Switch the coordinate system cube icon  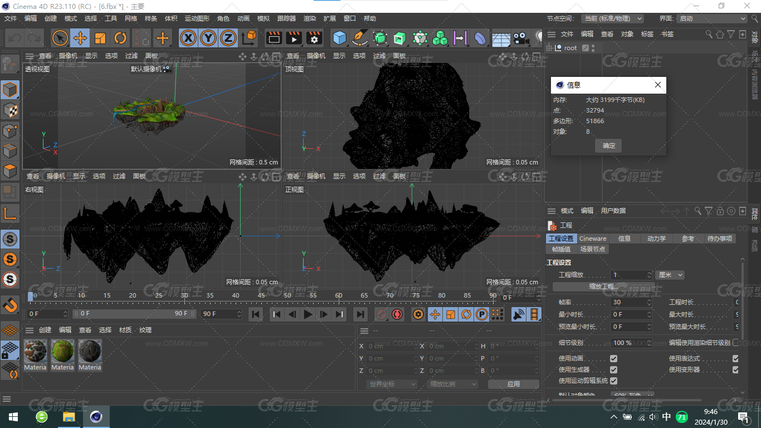pos(250,38)
